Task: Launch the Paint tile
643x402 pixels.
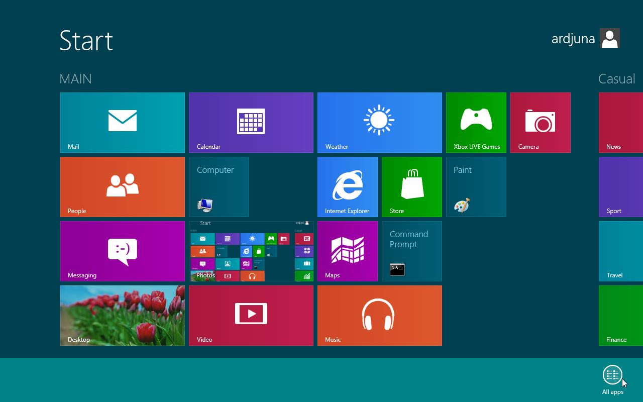Action: [476, 187]
